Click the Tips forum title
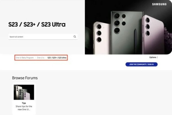This screenshot has height=115, width=172. pyautogui.click(x=24, y=103)
